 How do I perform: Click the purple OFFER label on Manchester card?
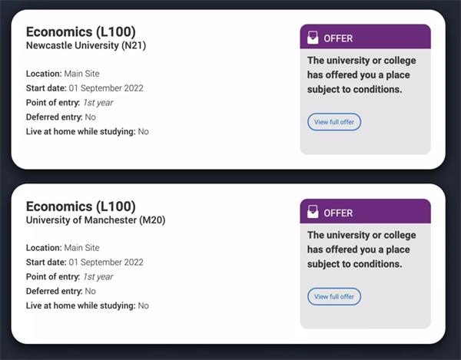pyautogui.click(x=338, y=213)
